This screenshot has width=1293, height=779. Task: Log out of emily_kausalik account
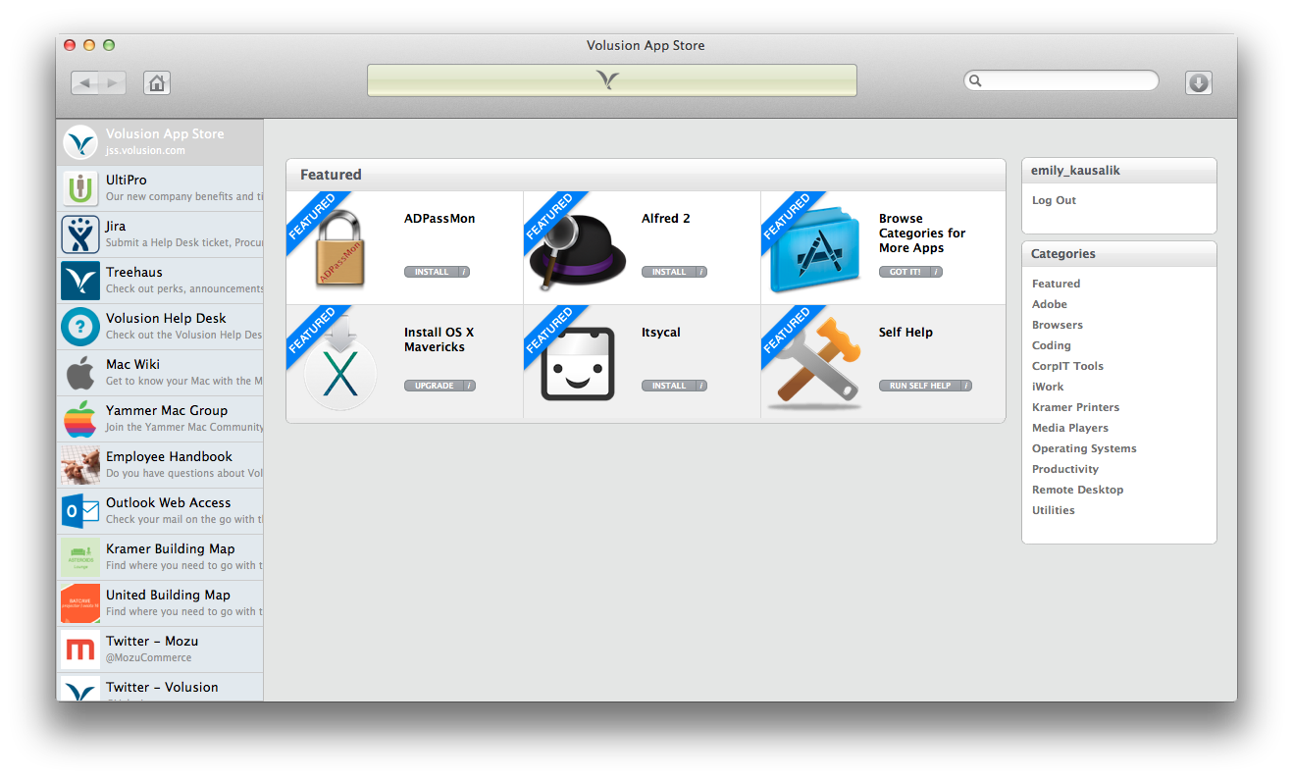pyautogui.click(x=1054, y=200)
